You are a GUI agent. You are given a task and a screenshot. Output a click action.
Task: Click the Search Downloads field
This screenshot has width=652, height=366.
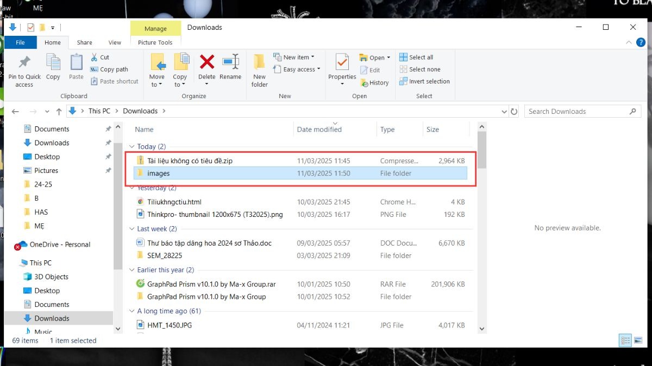pyautogui.click(x=582, y=111)
